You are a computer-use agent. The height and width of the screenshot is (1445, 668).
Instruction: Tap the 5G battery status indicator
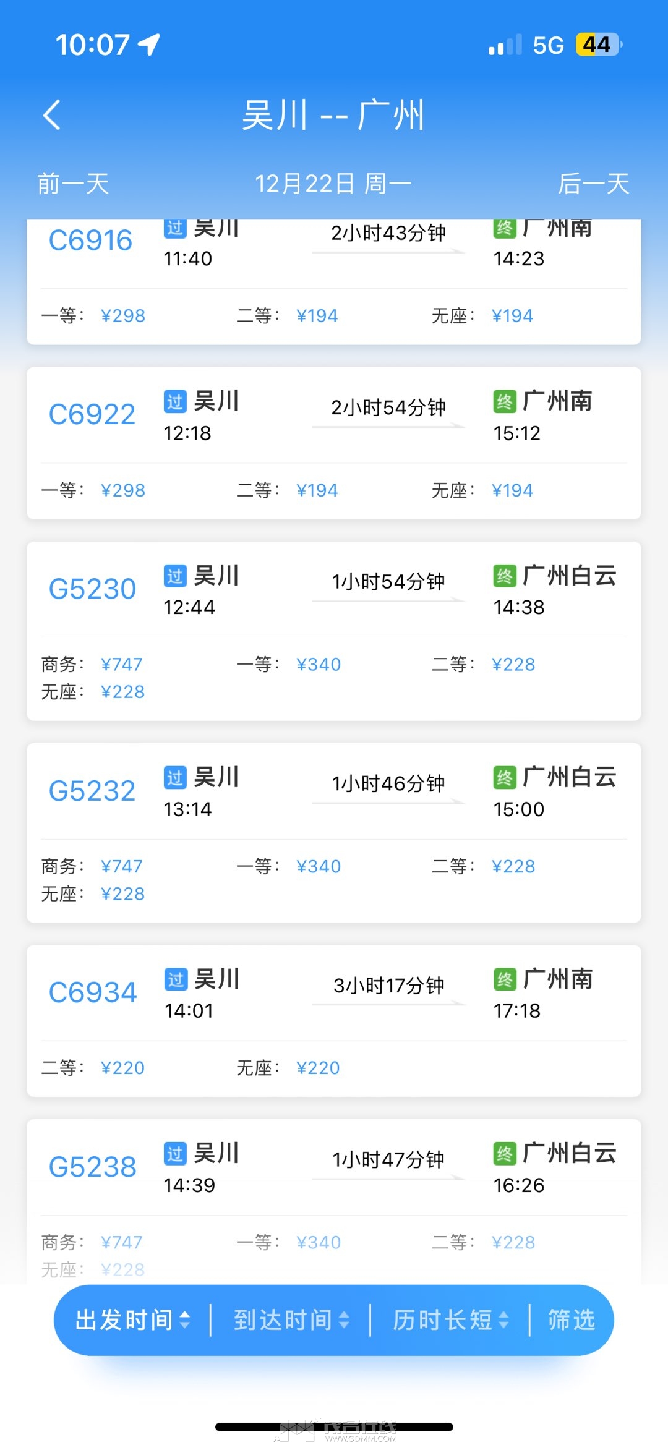[597, 45]
